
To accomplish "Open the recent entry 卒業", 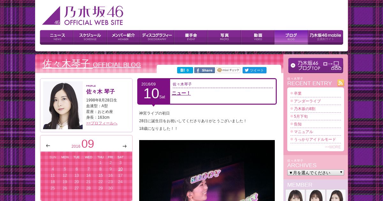I will (x=298, y=93).
